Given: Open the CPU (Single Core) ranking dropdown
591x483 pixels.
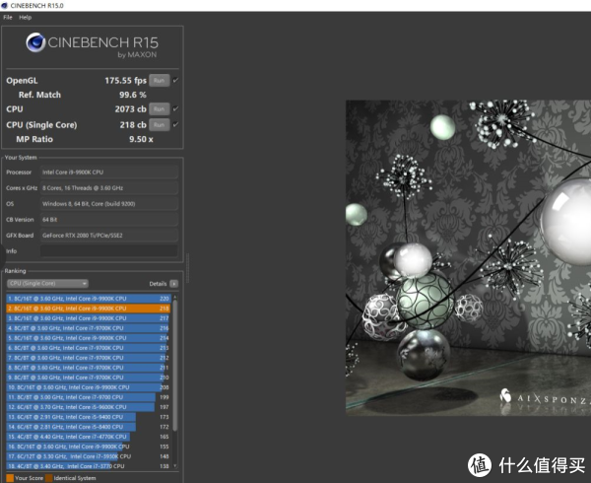Looking at the screenshot, I should tap(47, 284).
